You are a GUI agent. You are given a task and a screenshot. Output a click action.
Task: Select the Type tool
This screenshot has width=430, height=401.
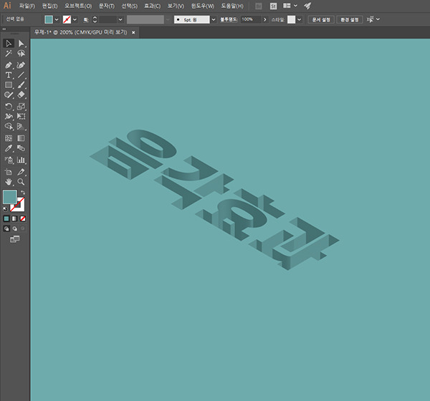tap(8, 74)
